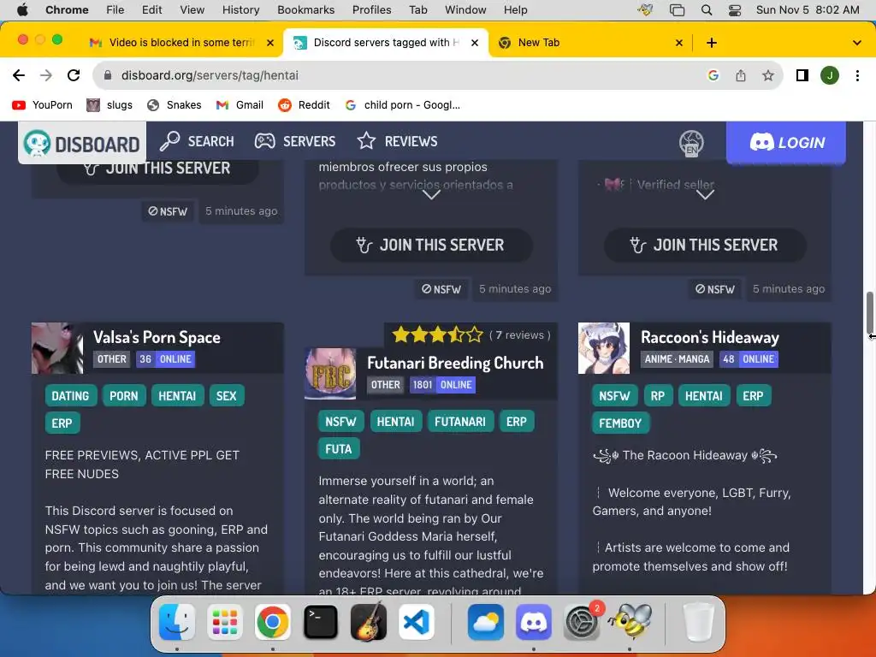The image size is (876, 657).
Task: Open Visual Studio Code from the dock
Action: click(x=417, y=622)
